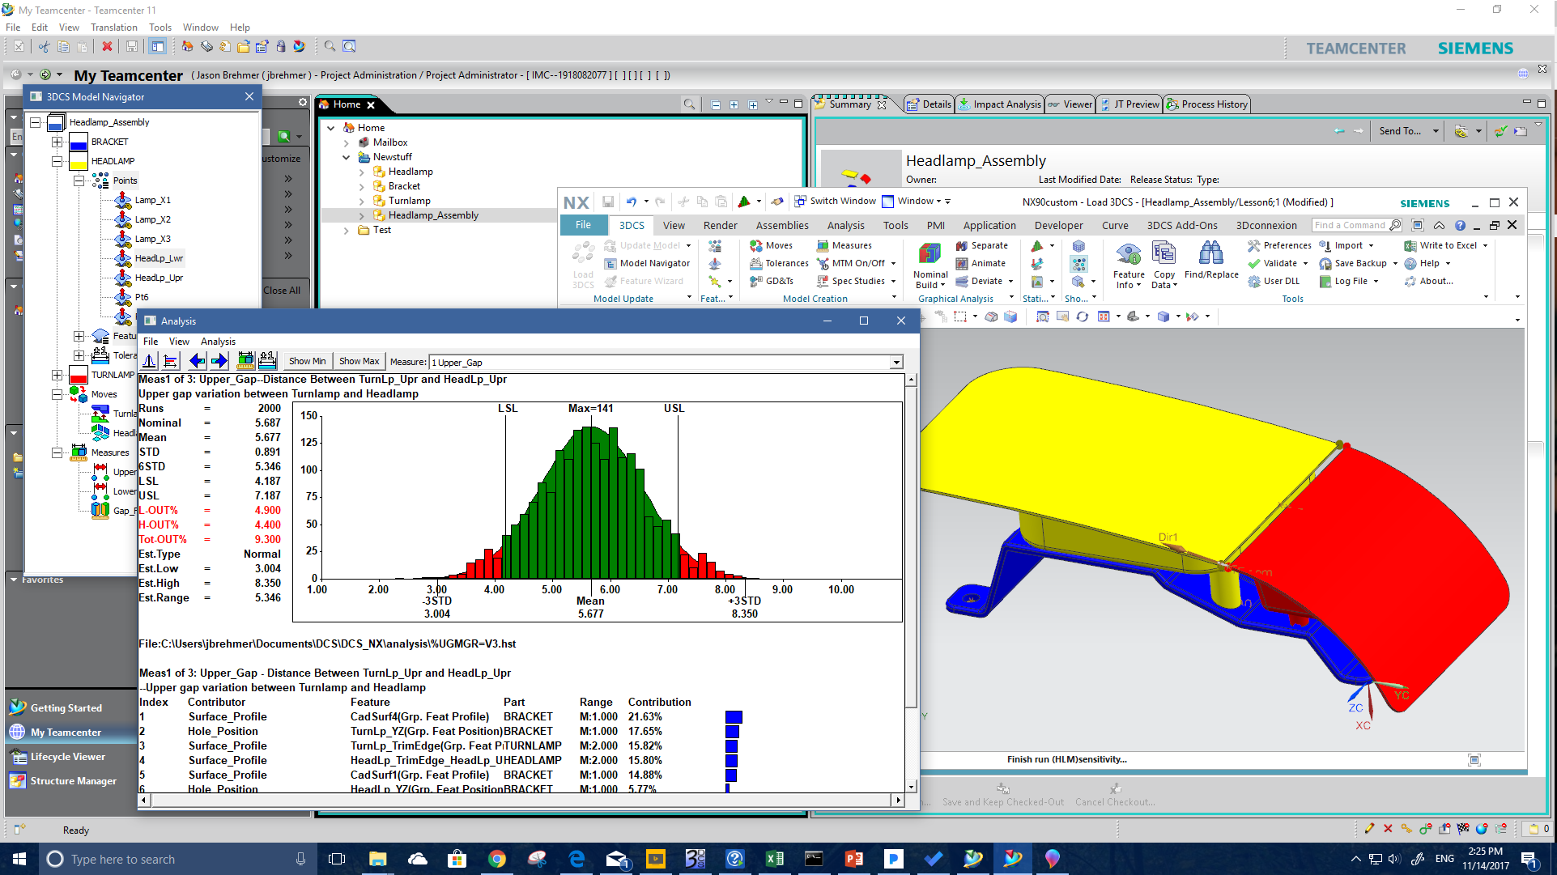Click the Write to Excel icon
The image size is (1557, 875).
point(1445,245)
